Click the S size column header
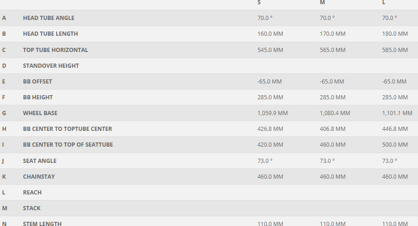Screen dimensions: 418x226 coord(259,3)
